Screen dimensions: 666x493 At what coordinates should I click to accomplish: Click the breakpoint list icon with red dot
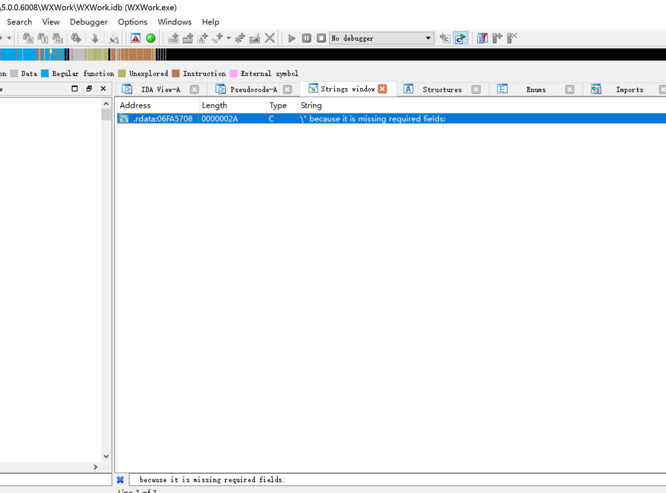pyautogui.click(x=482, y=38)
